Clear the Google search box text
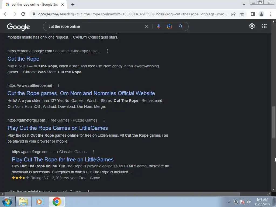Screen dimensions: 276x207 (146, 26)
